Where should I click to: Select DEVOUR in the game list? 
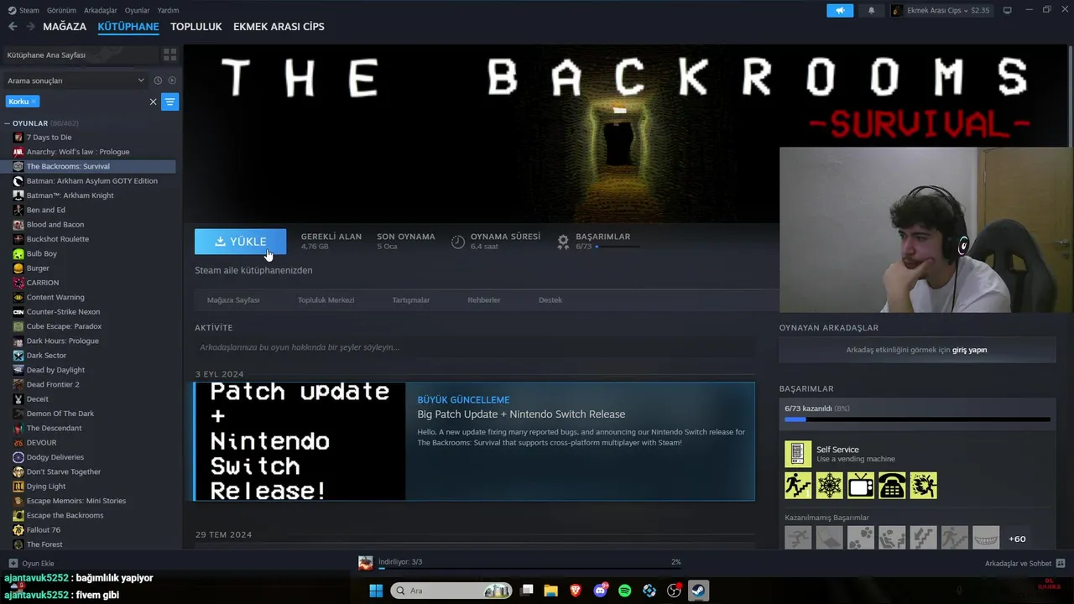point(41,443)
